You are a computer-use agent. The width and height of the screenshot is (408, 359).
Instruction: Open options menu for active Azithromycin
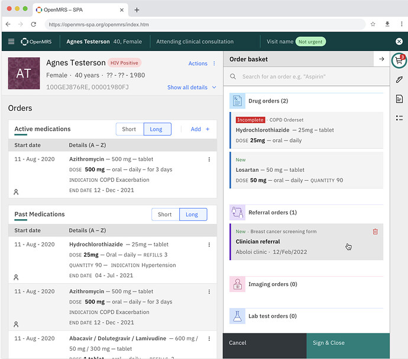(209, 159)
